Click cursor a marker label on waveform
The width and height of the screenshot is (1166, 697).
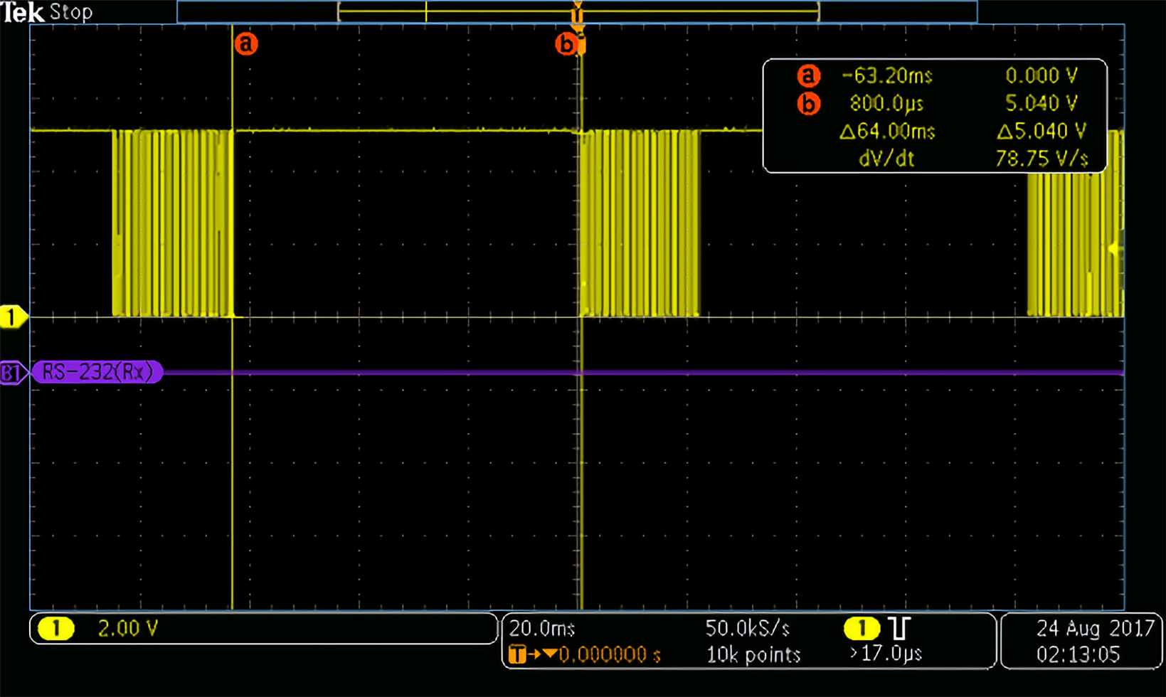pyautogui.click(x=246, y=44)
